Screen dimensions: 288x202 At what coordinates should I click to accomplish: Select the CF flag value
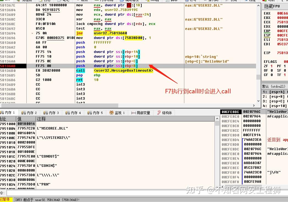[x=271, y=75]
